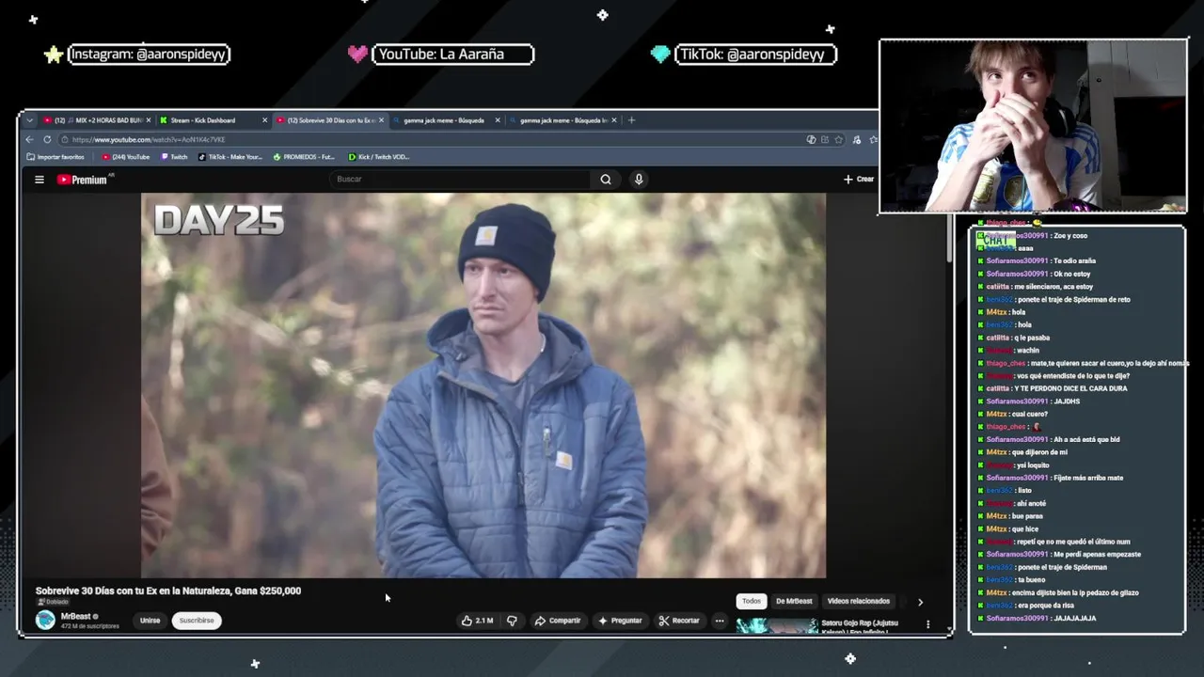Click the Unirse membership button
Viewport: 1204px width, 677px height.
coord(150,621)
